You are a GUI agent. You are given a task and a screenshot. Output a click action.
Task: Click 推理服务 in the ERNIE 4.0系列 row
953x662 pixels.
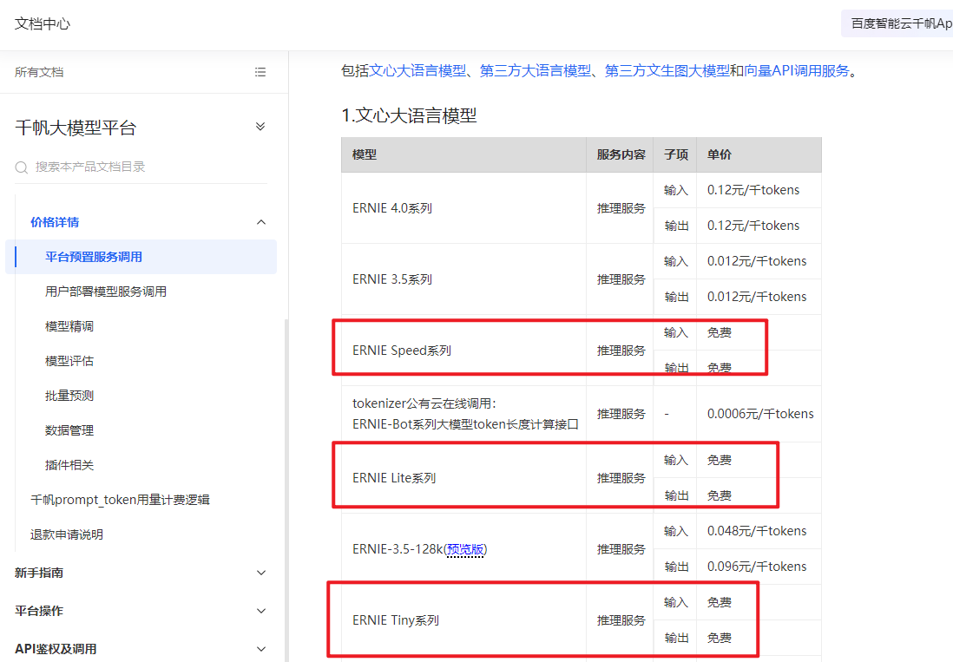620,208
